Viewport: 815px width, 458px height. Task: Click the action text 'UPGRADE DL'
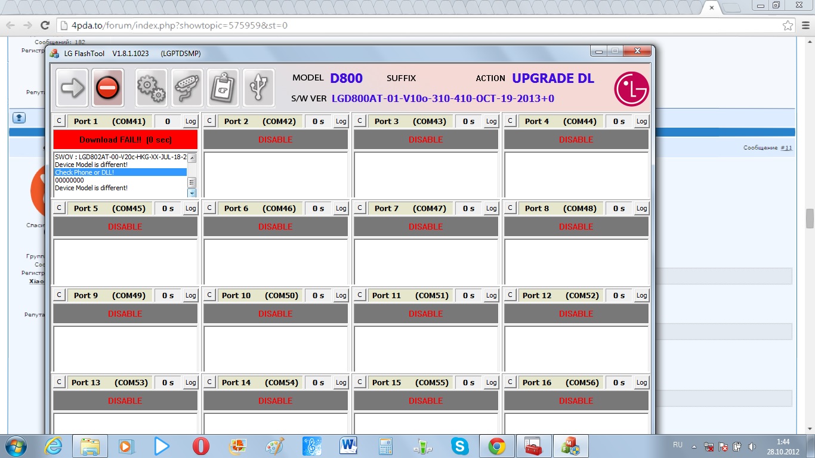click(553, 78)
